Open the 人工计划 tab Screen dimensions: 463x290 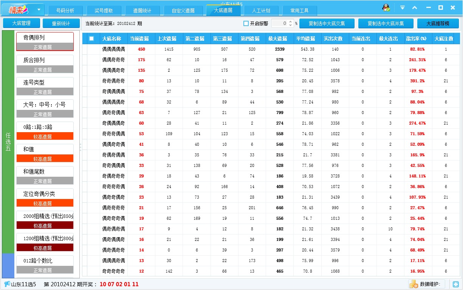point(261,10)
